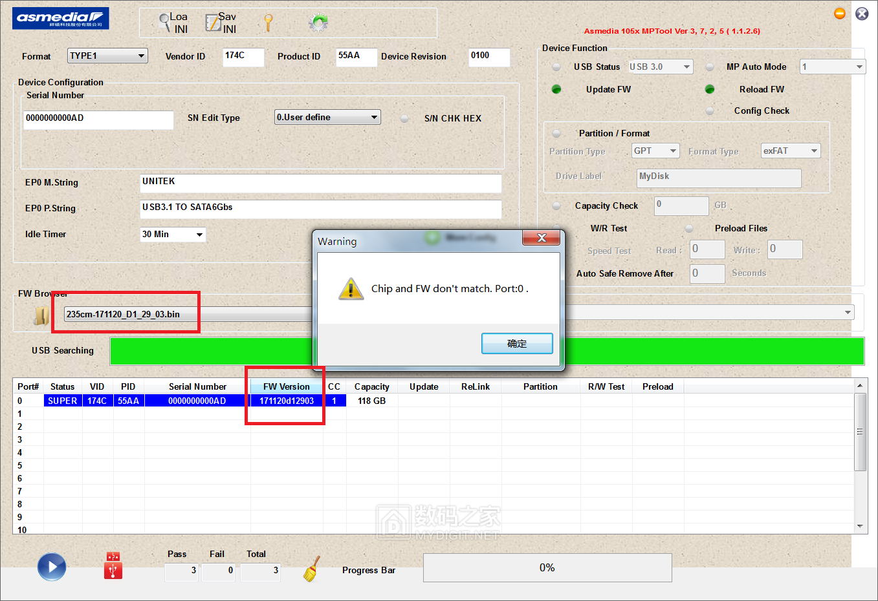Toggle the Update FW radio button
Viewport: 878px width, 601px height.
(556, 89)
